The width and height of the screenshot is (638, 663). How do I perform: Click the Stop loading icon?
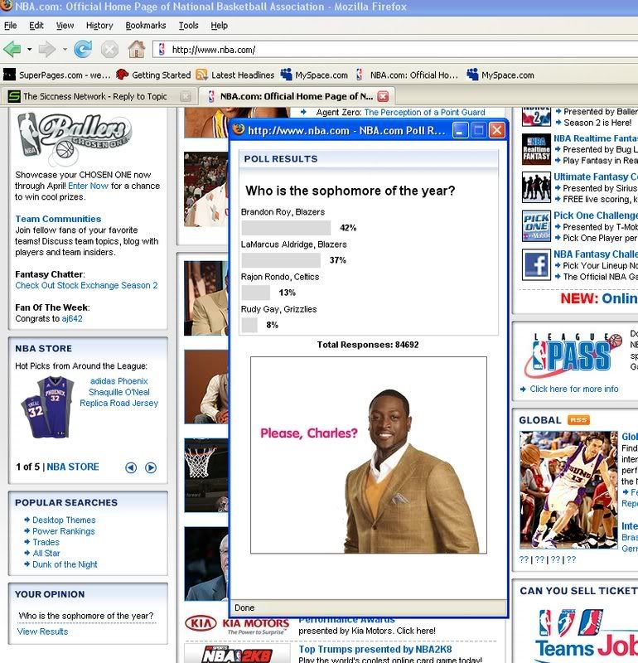click(x=109, y=49)
